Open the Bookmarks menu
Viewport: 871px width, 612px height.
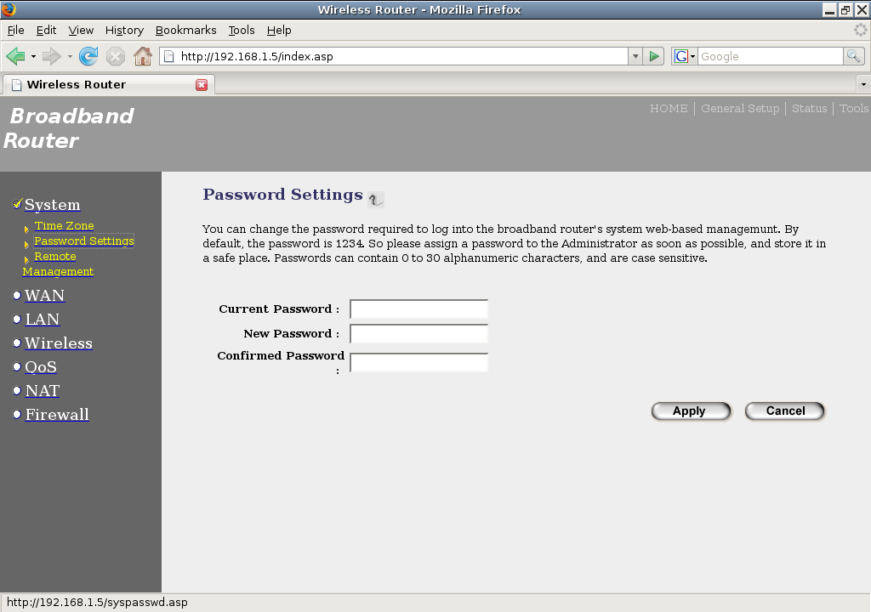185,30
